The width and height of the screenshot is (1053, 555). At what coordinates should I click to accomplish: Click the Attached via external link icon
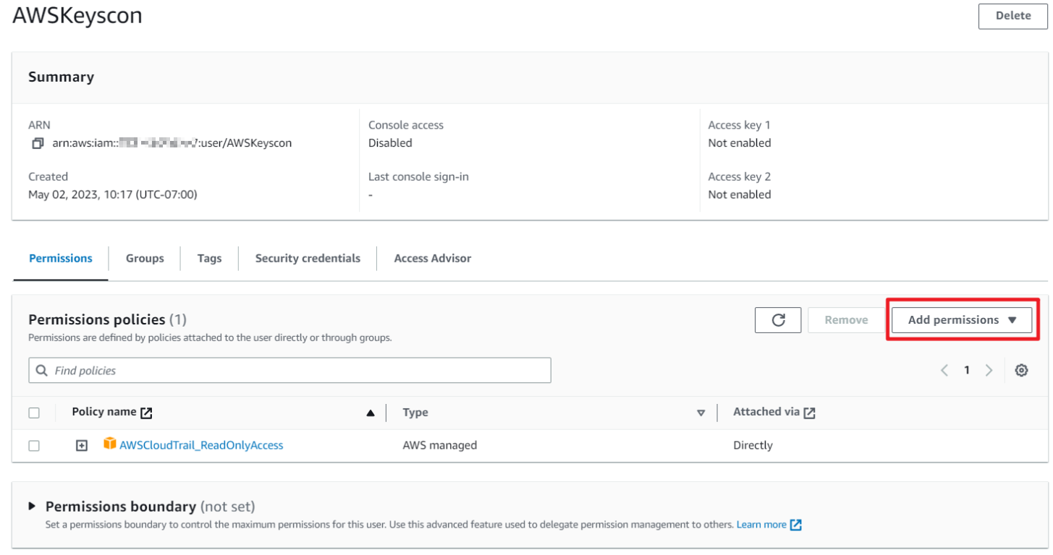tap(810, 413)
